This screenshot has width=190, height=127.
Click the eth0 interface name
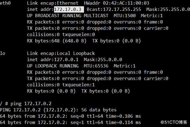(x=5, y=3)
